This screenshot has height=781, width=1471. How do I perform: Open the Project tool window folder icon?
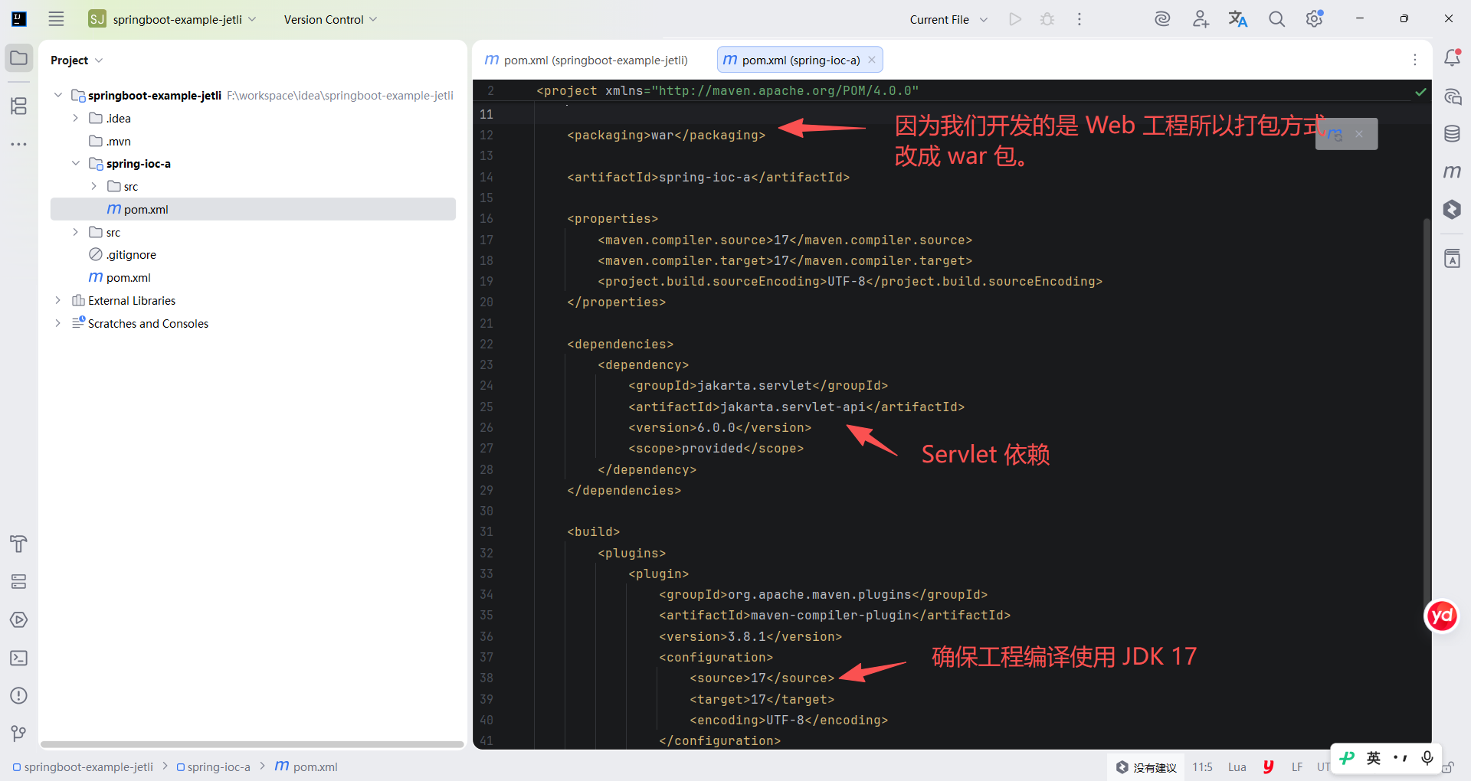coord(18,58)
